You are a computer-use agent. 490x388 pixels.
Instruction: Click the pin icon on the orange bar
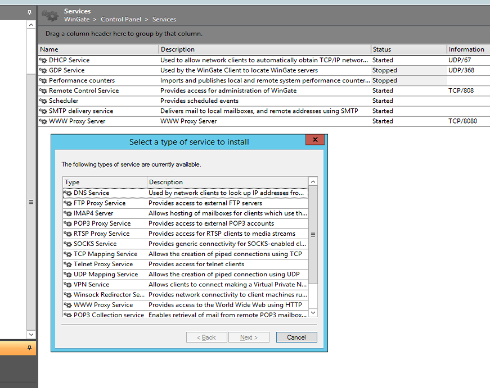point(29,348)
